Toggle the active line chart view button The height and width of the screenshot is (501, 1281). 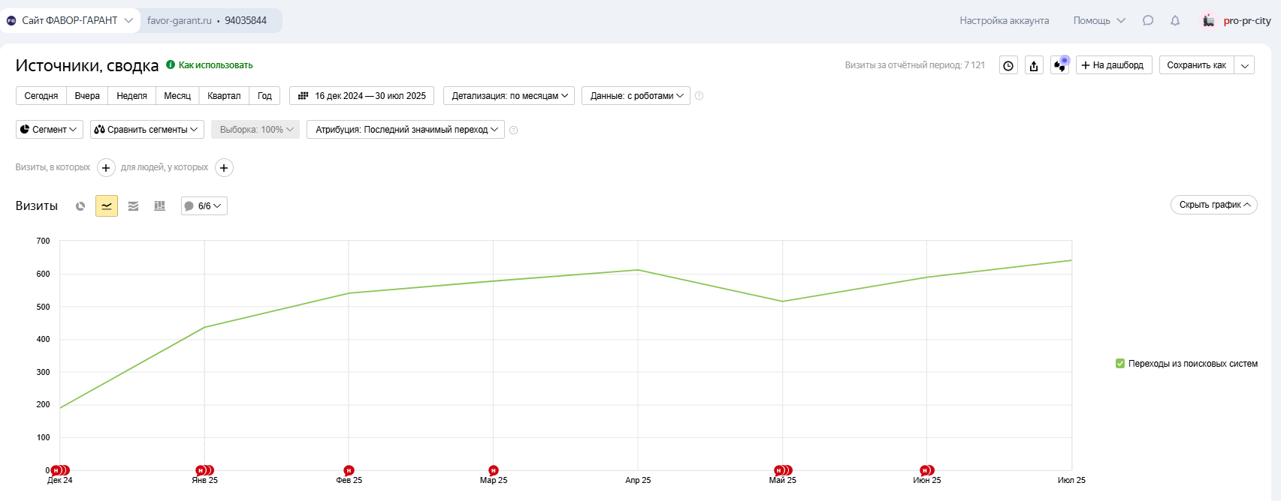point(107,206)
